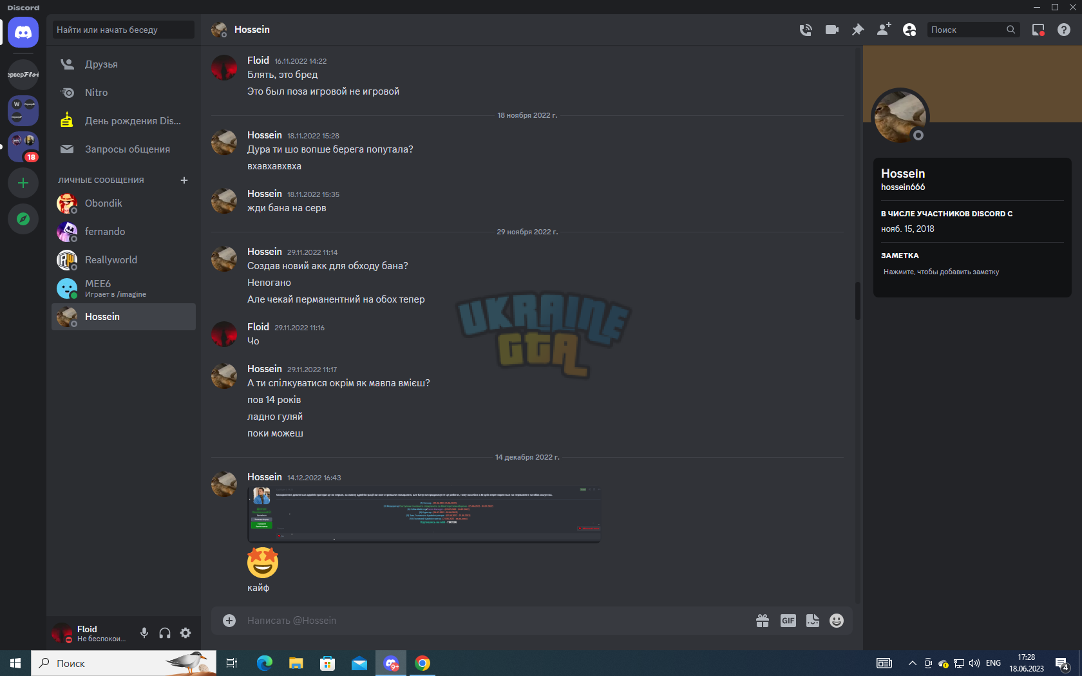This screenshot has height=676, width=1082.
Task: Click the username text hossein666
Action: pos(903,187)
